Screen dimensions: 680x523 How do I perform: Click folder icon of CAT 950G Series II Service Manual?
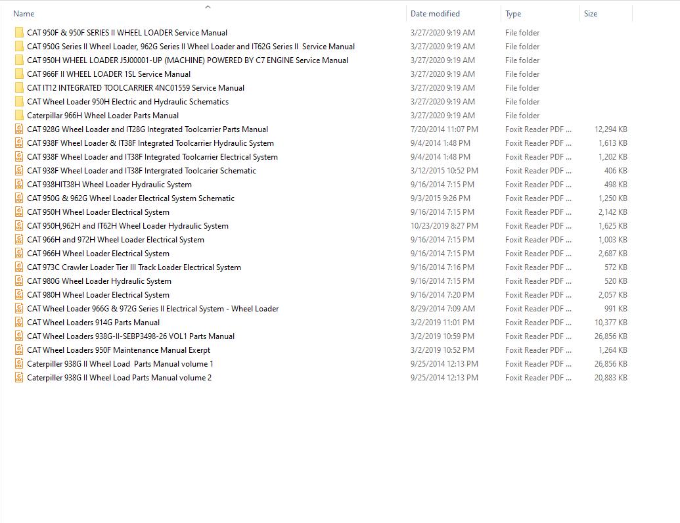(19, 47)
